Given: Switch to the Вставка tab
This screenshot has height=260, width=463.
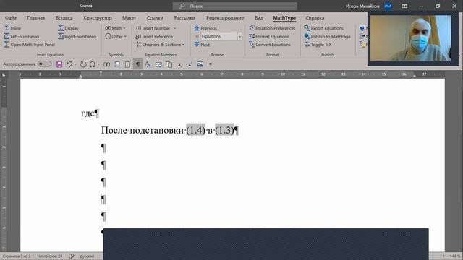Looking at the screenshot, I should tap(64, 18).
